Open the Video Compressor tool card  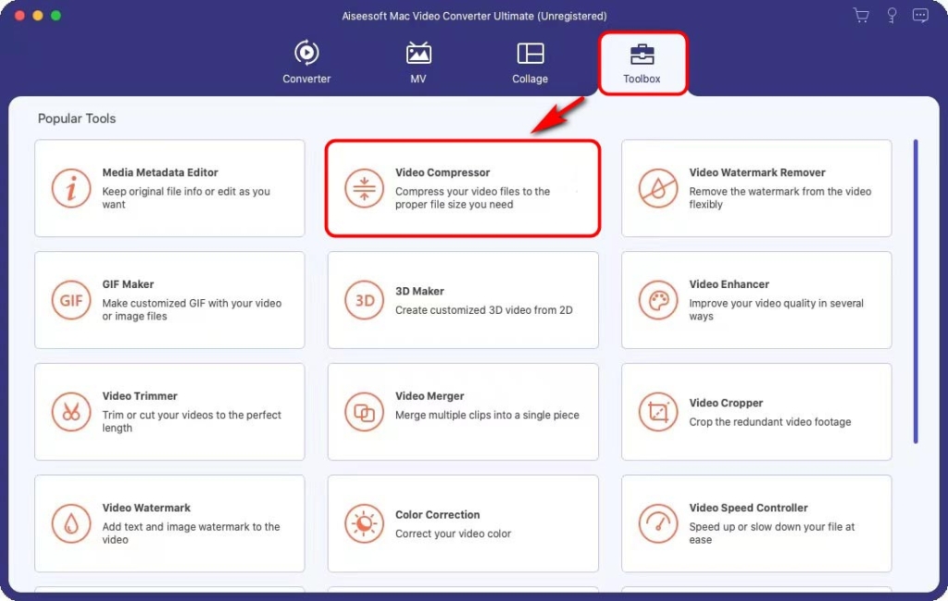[463, 187]
